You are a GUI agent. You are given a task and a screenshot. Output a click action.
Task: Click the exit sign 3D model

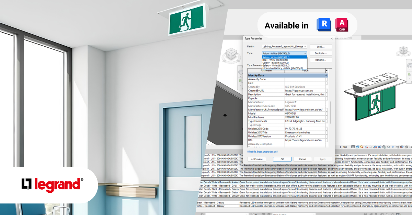tap(376, 96)
